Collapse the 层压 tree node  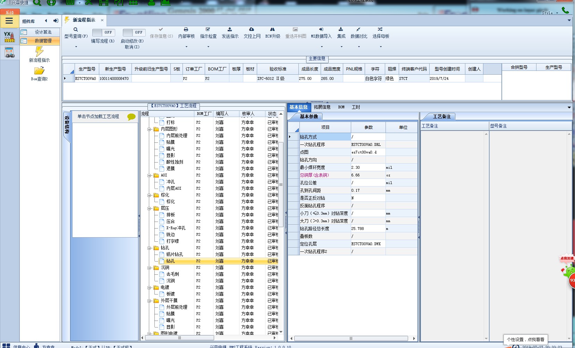(149, 208)
